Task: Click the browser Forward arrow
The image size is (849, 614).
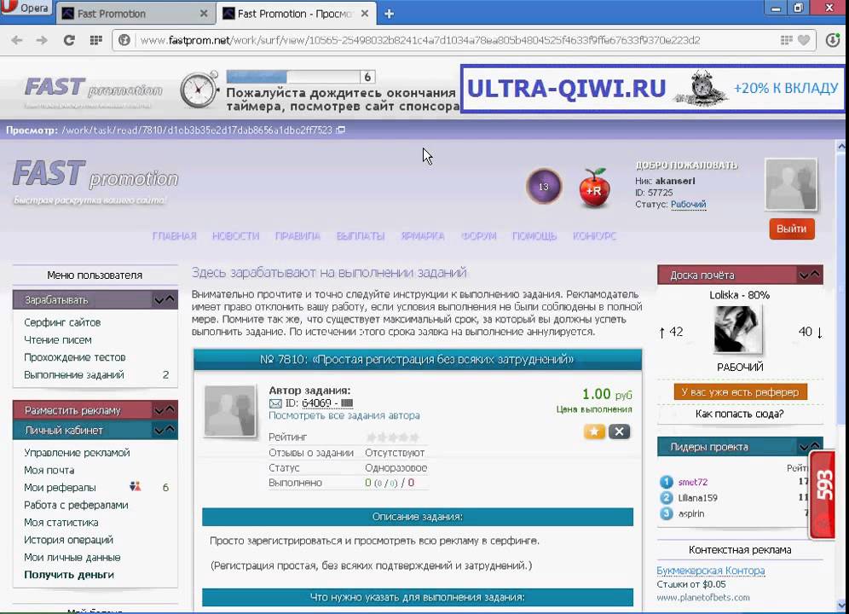Action: click(42, 40)
